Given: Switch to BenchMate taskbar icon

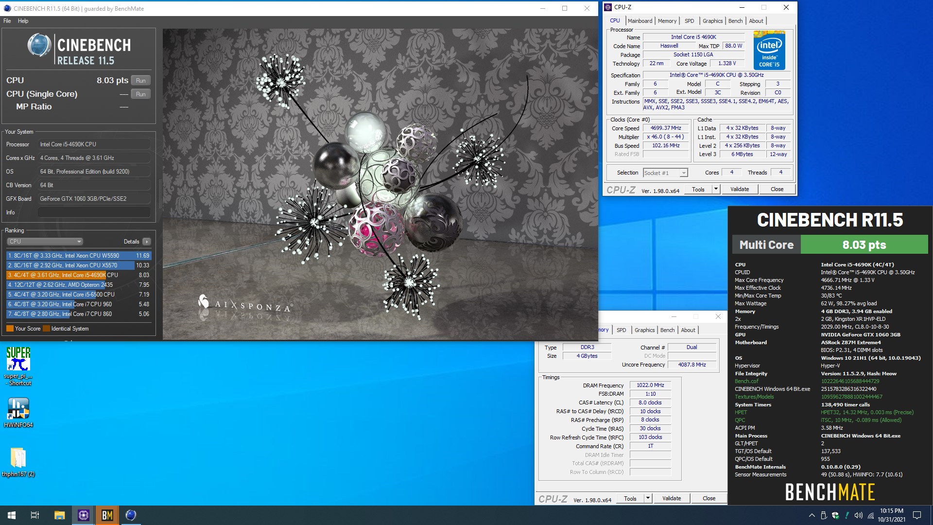Looking at the screenshot, I should 107,515.
